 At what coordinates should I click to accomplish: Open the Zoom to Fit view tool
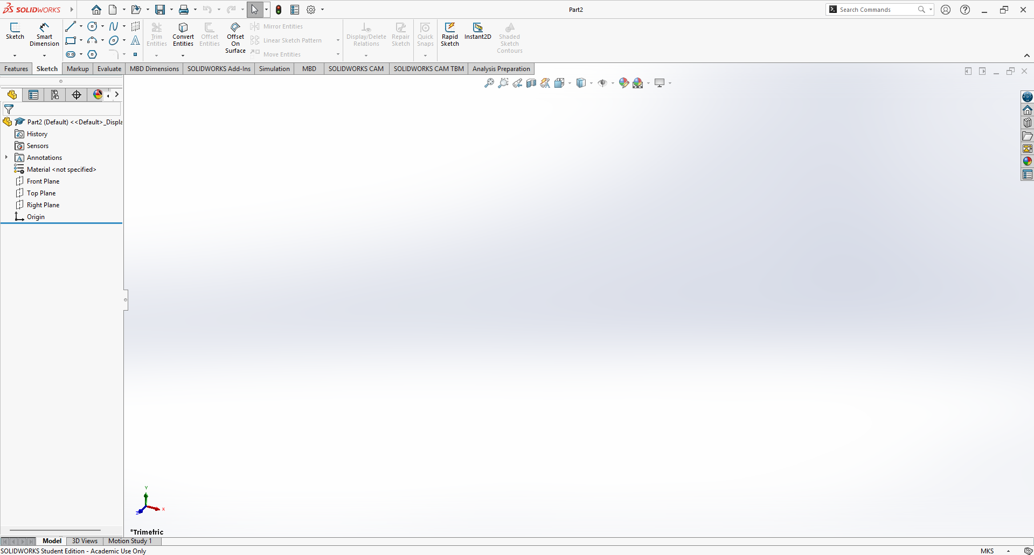pyautogui.click(x=489, y=83)
